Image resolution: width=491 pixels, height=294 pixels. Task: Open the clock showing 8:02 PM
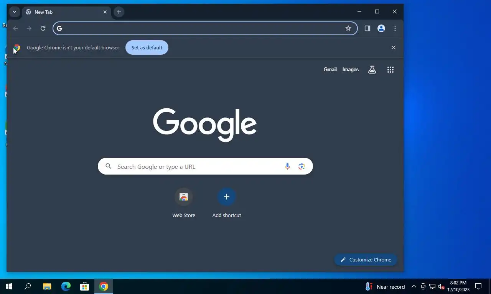[x=458, y=286]
